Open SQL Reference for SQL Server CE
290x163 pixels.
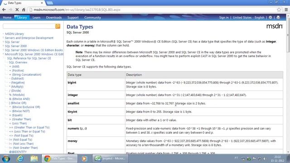(x=29, y=58)
